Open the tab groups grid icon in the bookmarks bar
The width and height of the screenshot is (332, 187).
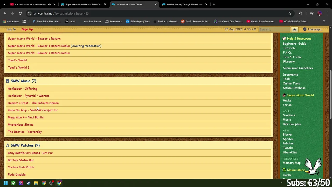(24, 21)
